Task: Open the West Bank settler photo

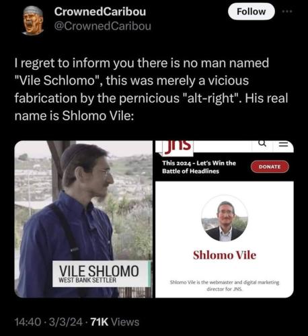Action: (83, 219)
